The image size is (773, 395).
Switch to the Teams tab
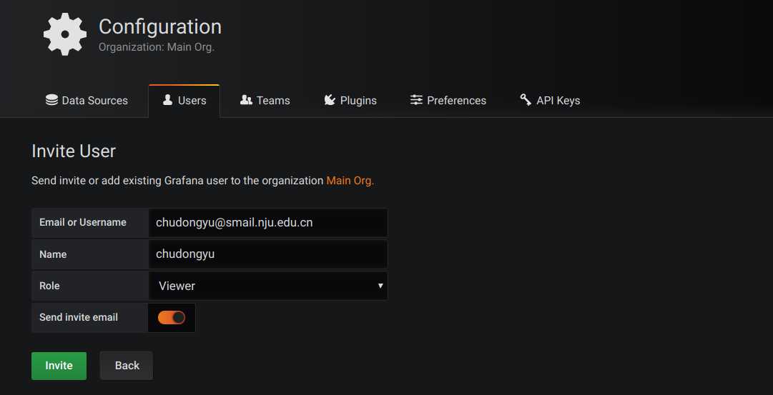pyautogui.click(x=265, y=101)
